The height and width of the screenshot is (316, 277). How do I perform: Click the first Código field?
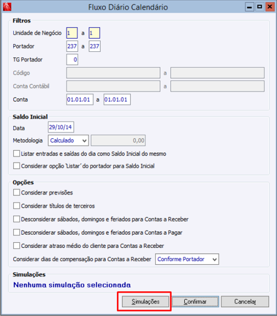click(x=113, y=73)
